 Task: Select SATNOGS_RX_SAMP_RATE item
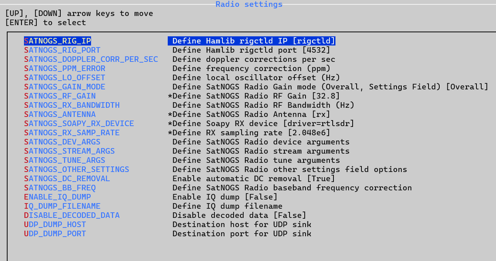pyautogui.click(x=72, y=133)
